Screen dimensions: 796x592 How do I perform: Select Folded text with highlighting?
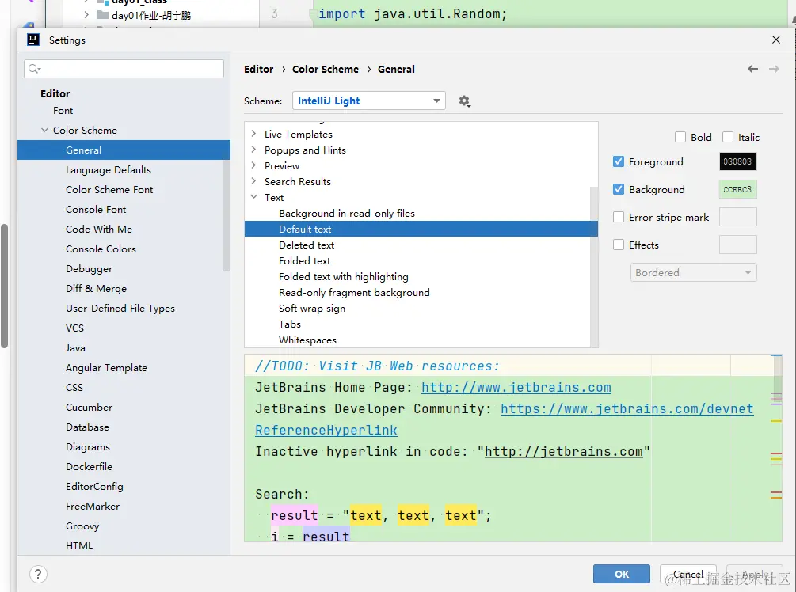point(343,276)
